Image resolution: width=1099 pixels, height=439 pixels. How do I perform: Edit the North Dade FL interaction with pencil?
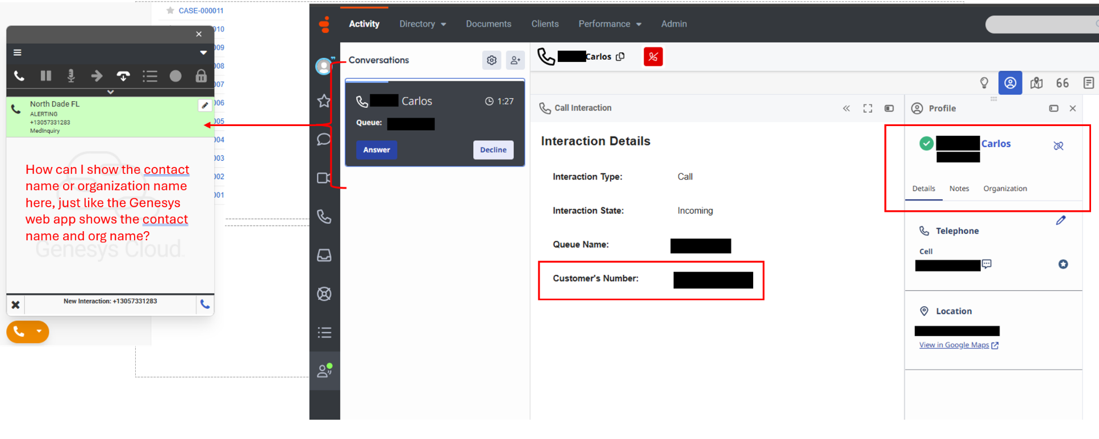(x=204, y=105)
